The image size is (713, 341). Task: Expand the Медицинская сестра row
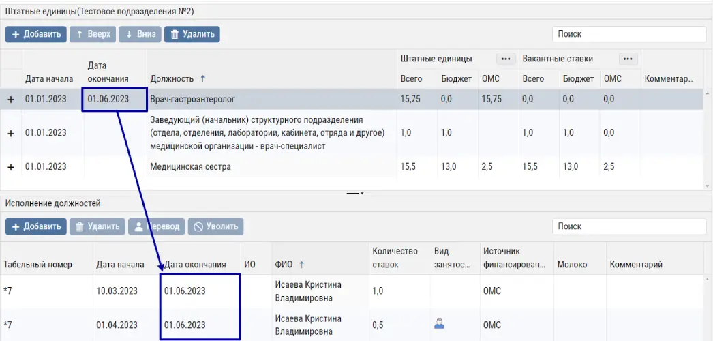tap(11, 167)
